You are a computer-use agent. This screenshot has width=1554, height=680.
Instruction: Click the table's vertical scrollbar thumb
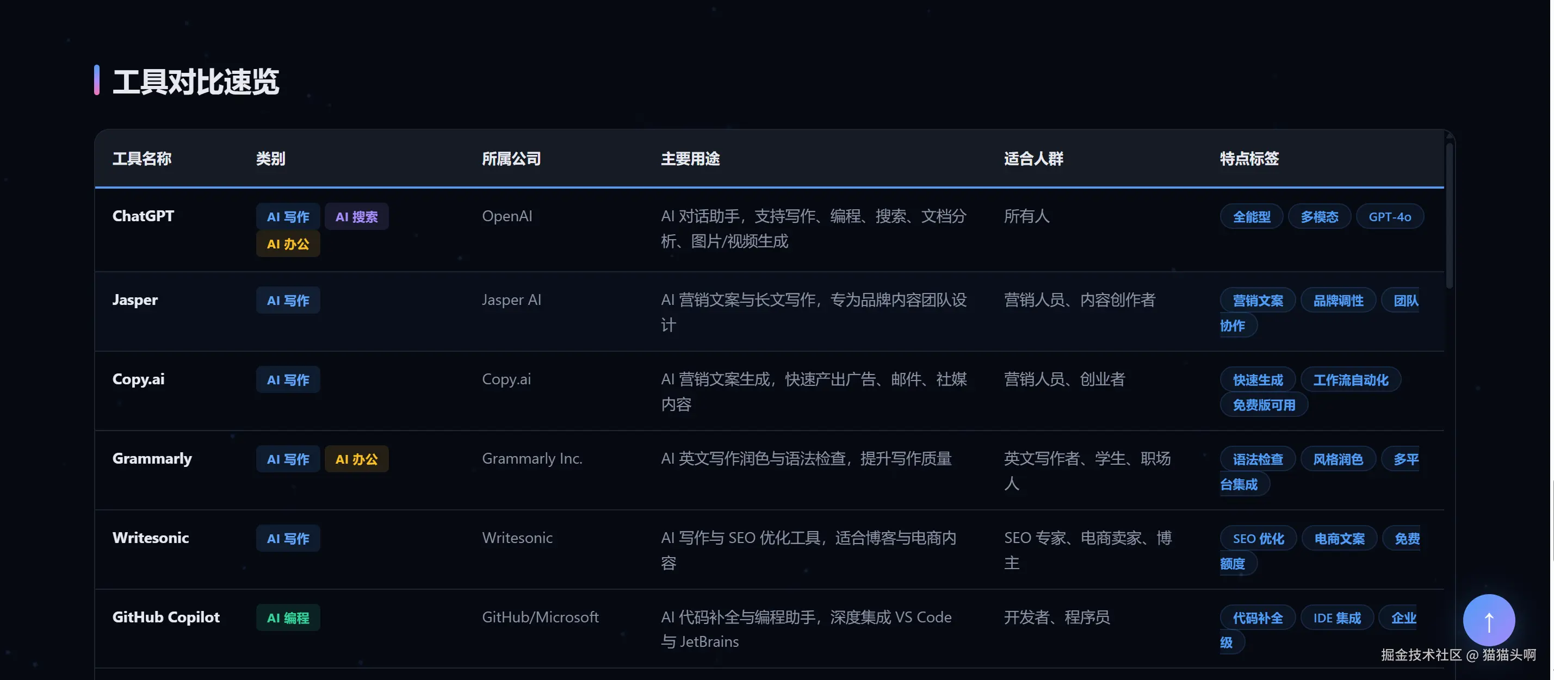click(x=1449, y=215)
